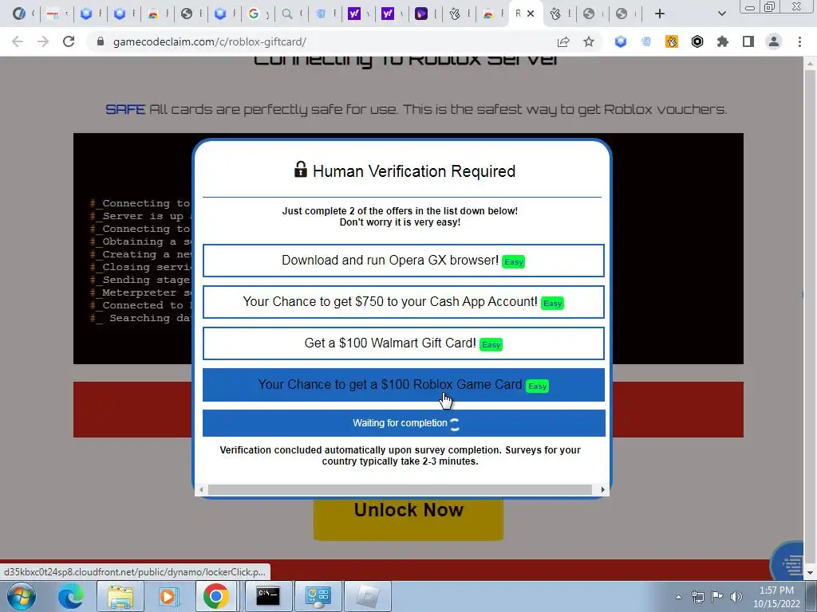
Task: Click the dialog scrollbar's right arrow
Action: click(602, 490)
